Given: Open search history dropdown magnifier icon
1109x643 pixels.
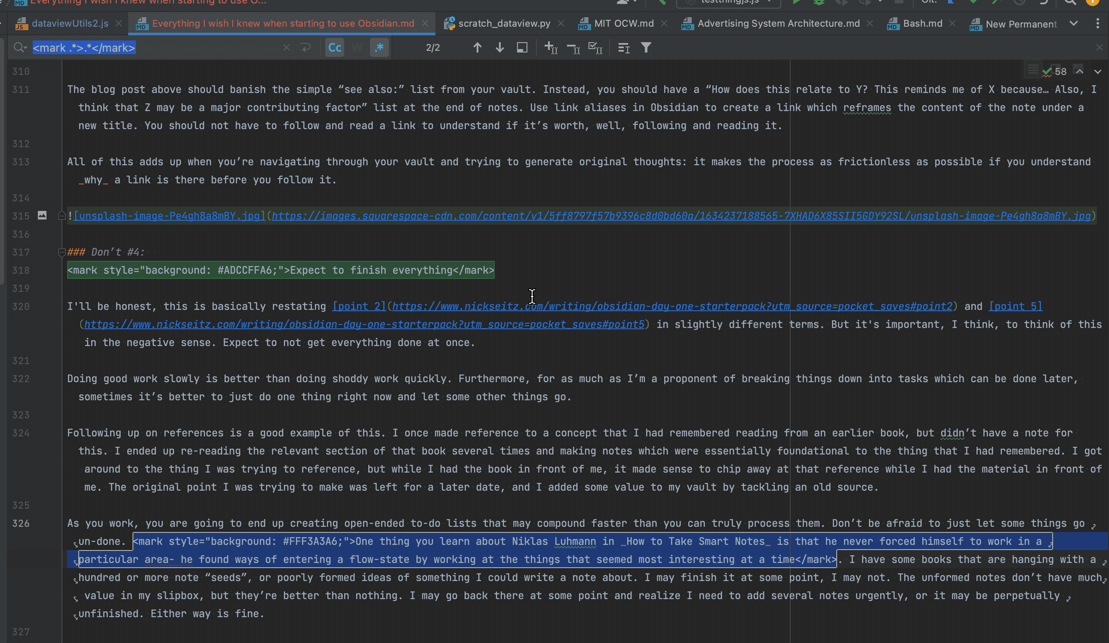Looking at the screenshot, I should click(x=20, y=48).
